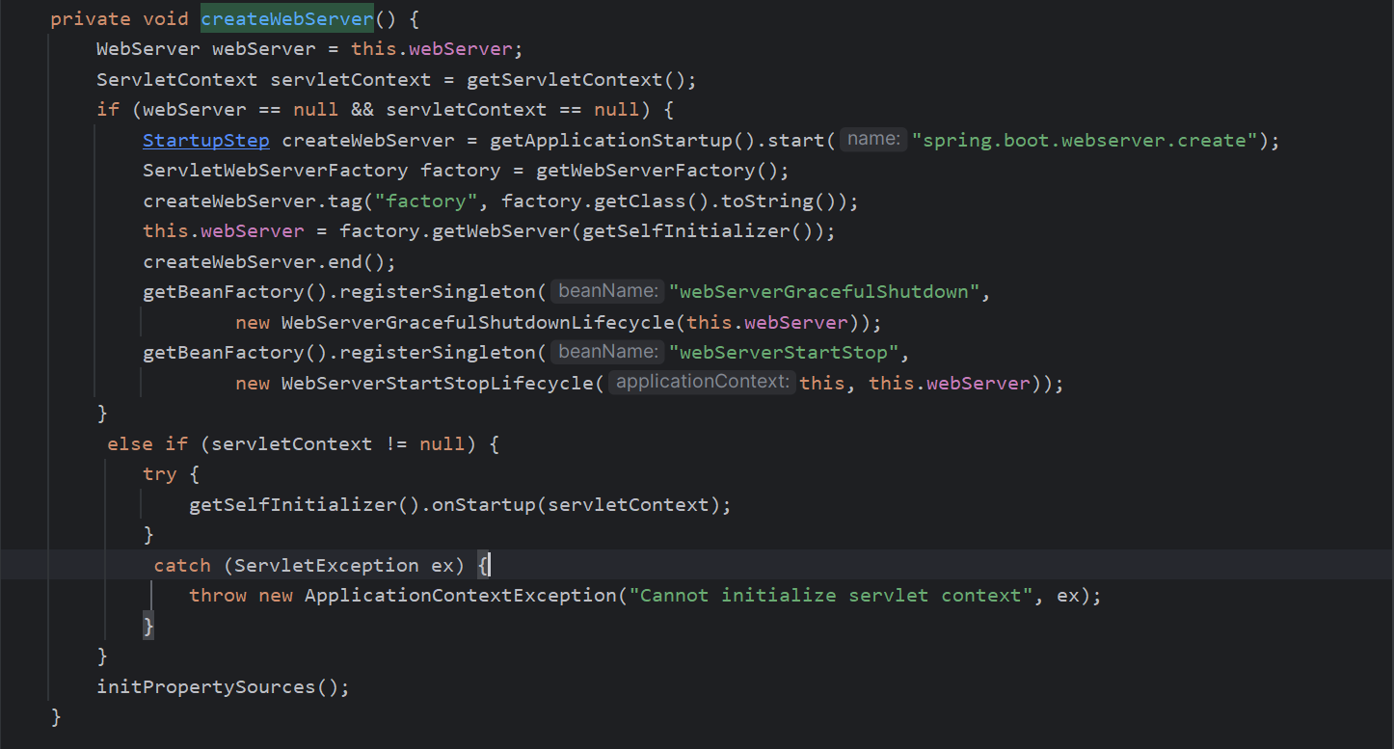Click the ServletWebServerFactory type name
The image size is (1394, 749).
click(276, 171)
